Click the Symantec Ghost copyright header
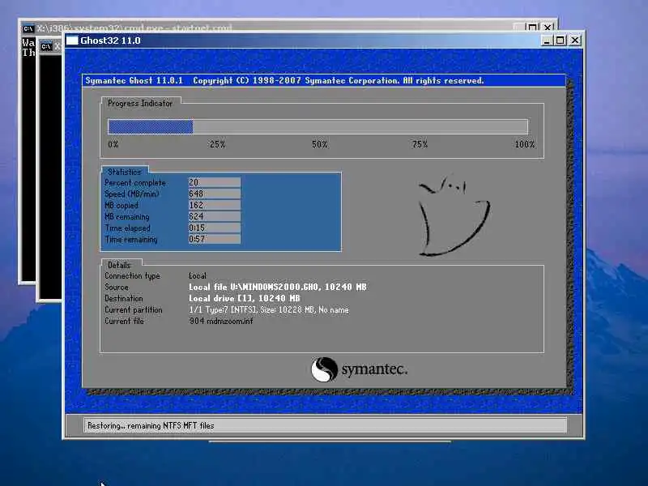This screenshot has height=486, width=648. pos(284,80)
